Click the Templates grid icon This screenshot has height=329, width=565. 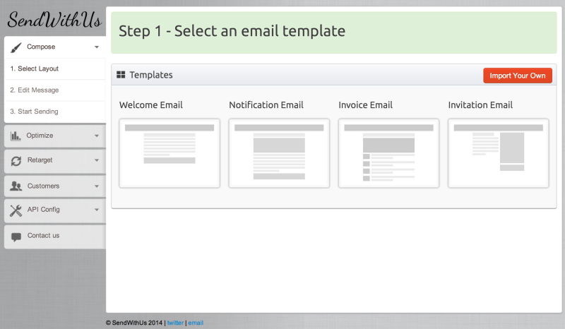tap(121, 75)
